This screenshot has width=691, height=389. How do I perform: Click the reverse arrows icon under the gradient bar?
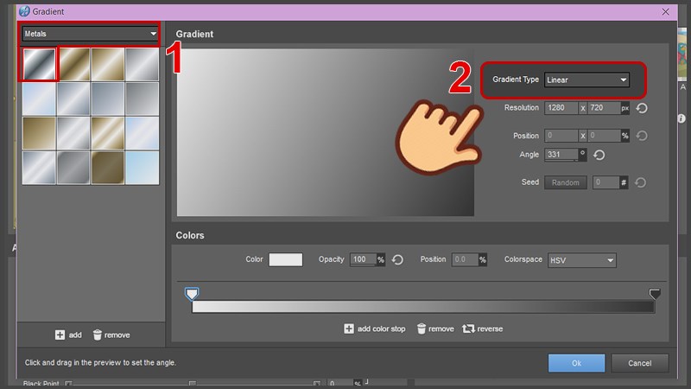click(468, 328)
